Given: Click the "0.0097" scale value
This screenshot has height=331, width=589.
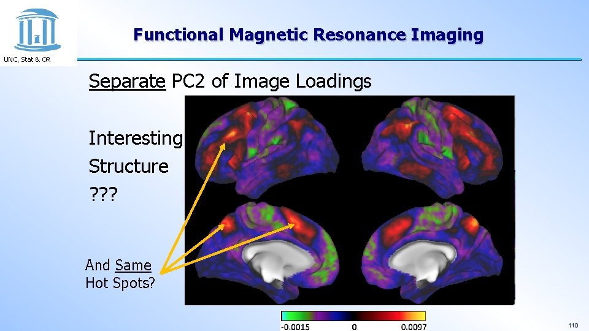Looking at the screenshot, I should tap(414, 327).
